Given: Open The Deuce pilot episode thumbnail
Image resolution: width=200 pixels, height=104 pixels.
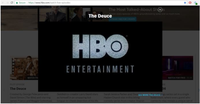Looking at the screenshot, I should tap(24, 68).
